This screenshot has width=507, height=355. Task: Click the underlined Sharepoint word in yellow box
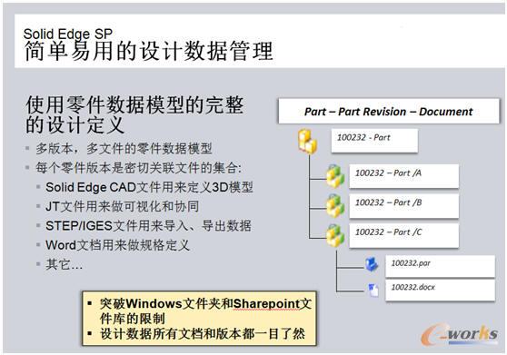[266, 303]
